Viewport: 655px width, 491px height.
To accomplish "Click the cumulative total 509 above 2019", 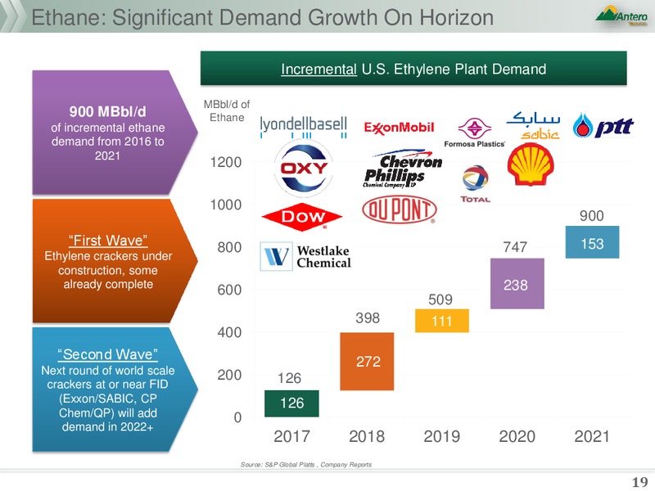I will 440,300.
